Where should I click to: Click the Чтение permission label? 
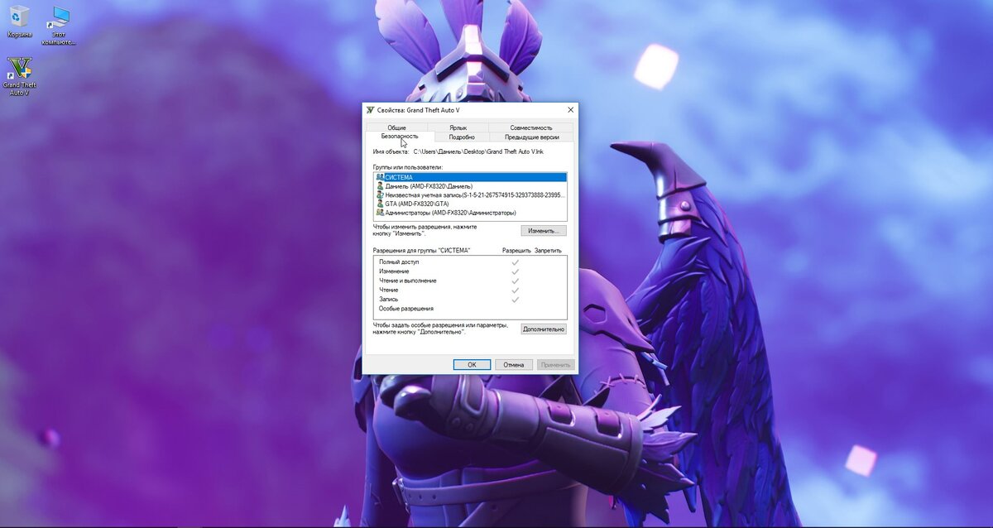point(388,290)
